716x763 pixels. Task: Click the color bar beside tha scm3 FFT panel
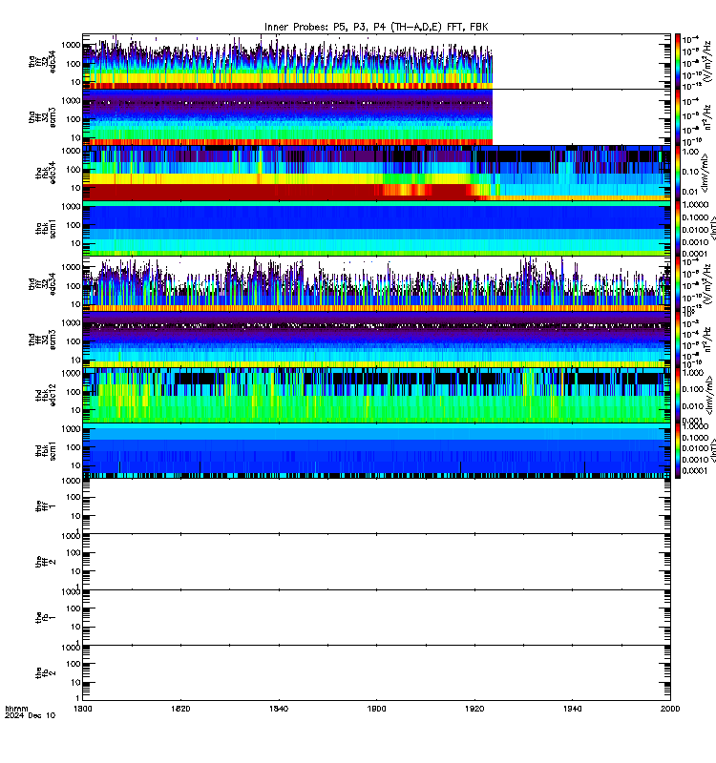click(678, 117)
